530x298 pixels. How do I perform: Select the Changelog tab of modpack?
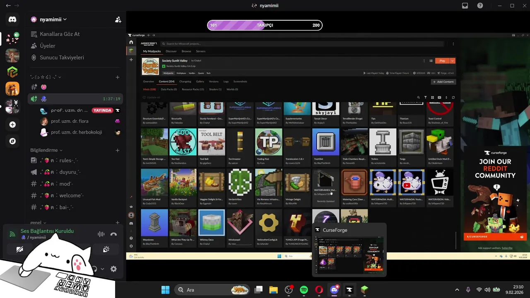185,82
